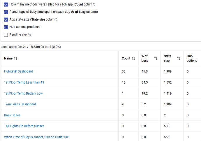201x141 pixels.
Task: Select 1st Floor Temp Battery Low link
Action: click(23, 93)
